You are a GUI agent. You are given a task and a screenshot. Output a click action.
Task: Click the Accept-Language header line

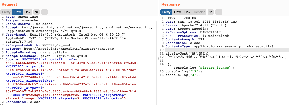coord(46,56)
